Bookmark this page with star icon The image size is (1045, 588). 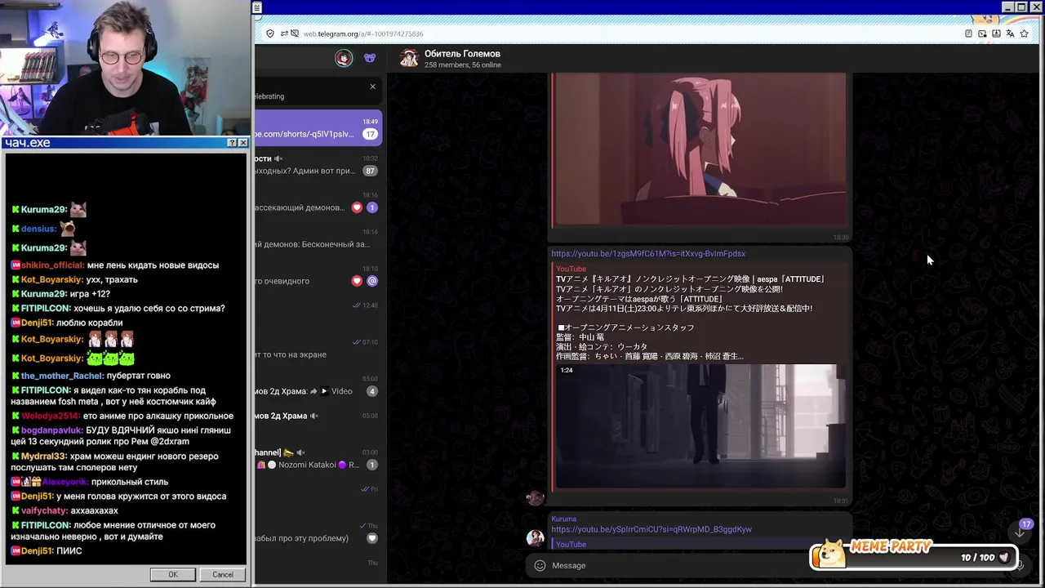click(x=1024, y=33)
